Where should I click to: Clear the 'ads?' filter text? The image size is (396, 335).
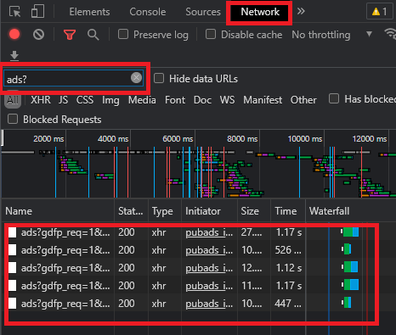click(136, 77)
